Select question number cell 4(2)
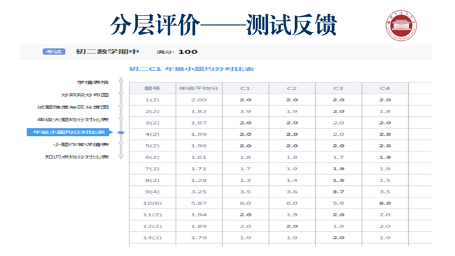This screenshot has width=455, height=256. point(152,134)
